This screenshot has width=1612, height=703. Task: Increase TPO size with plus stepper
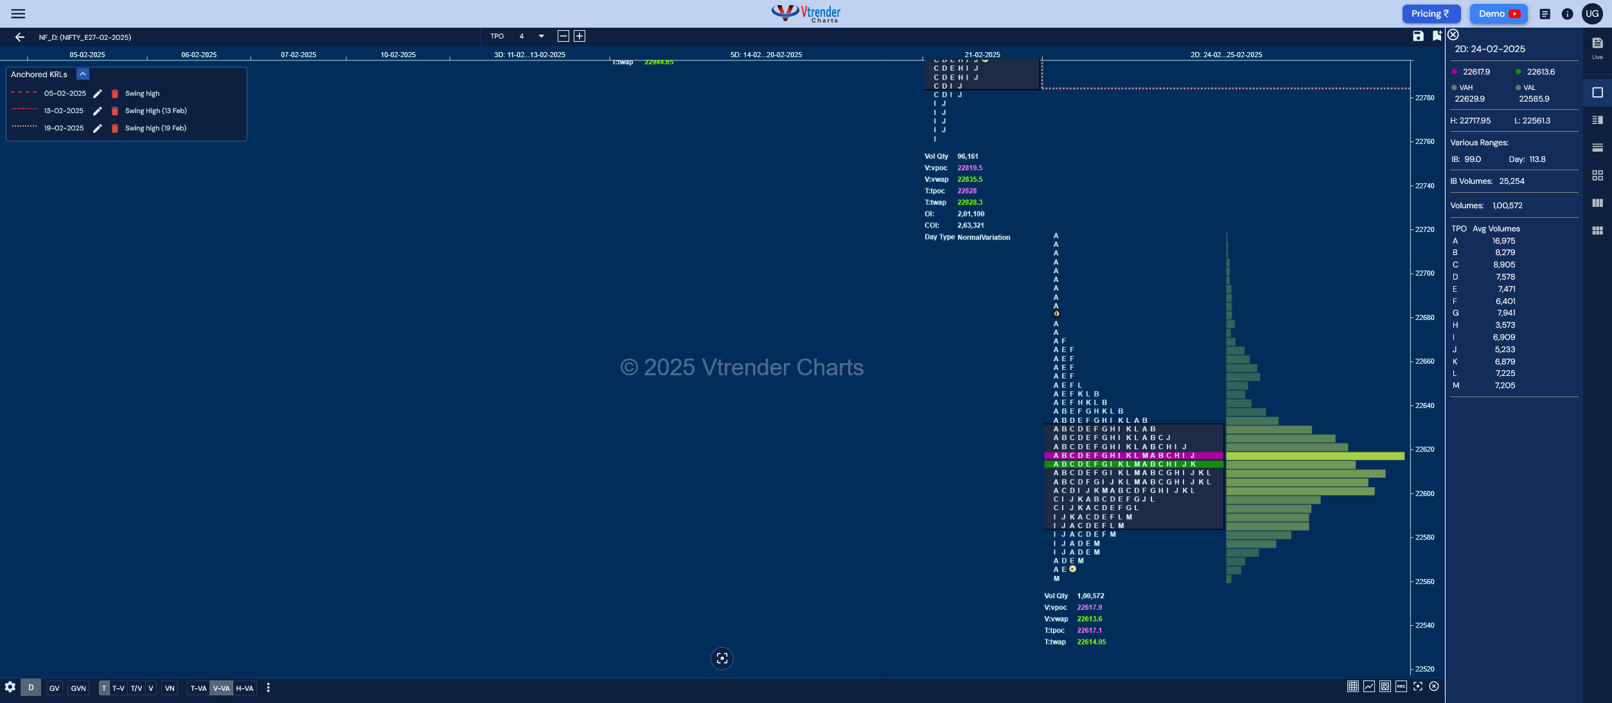580,36
